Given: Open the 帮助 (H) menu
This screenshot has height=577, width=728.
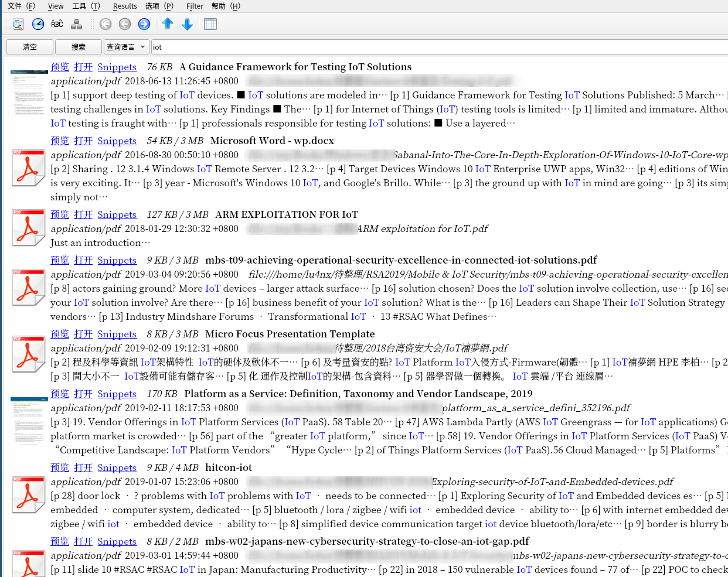Looking at the screenshot, I should click(x=226, y=6).
